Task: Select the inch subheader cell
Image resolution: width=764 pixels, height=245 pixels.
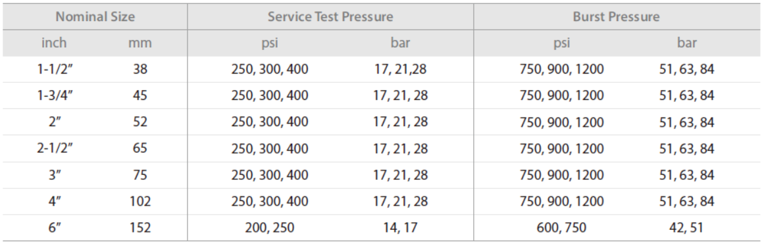Action: point(54,43)
